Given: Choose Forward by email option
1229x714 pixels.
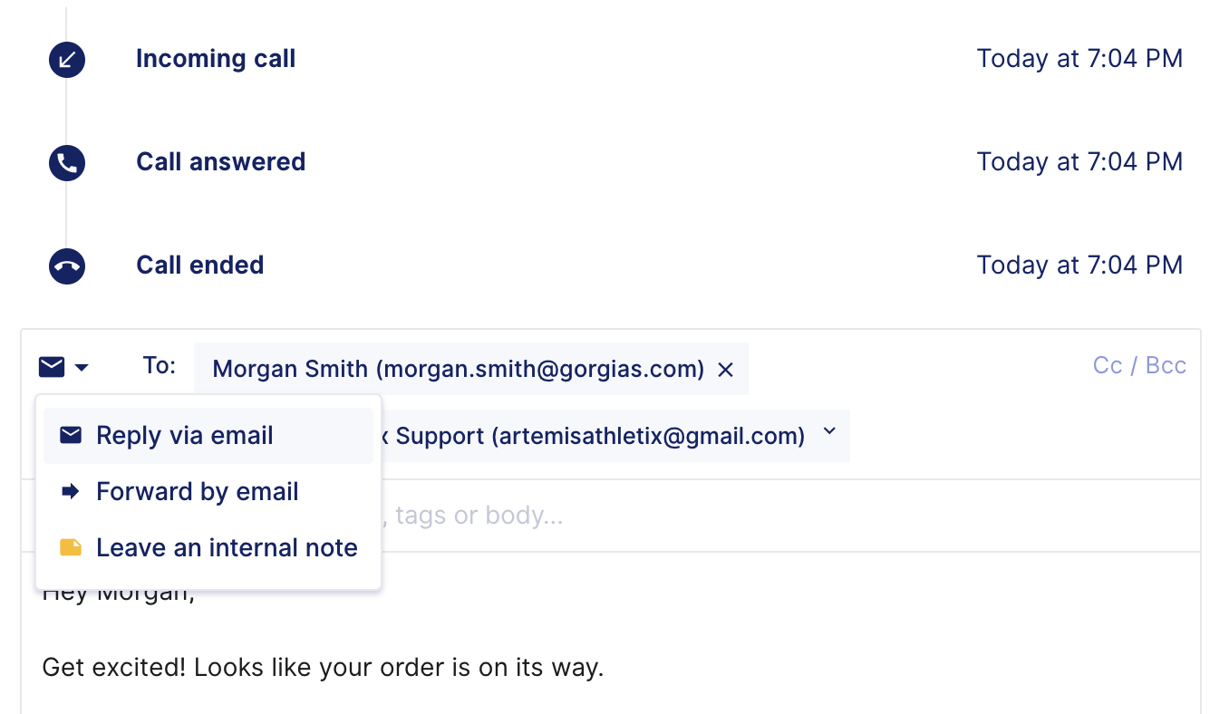Looking at the screenshot, I should coord(208,492).
